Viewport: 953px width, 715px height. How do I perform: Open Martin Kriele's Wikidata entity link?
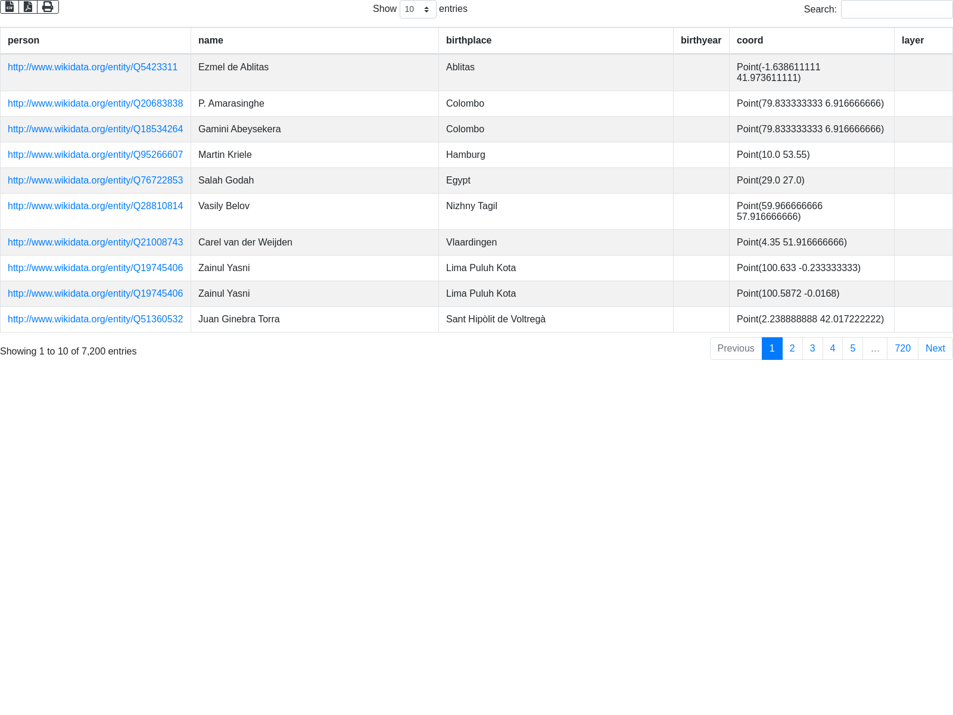point(95,155)
